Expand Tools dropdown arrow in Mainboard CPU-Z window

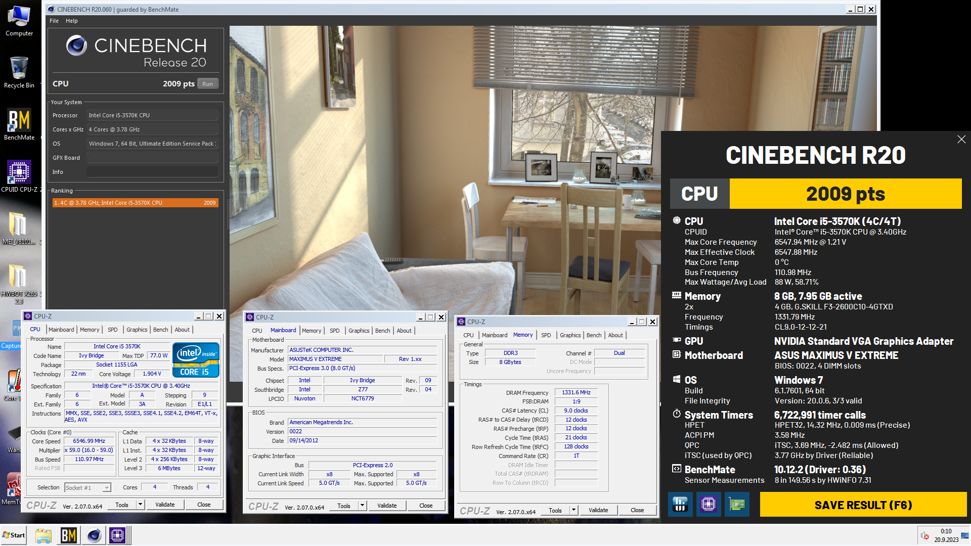tap(362, 506)
